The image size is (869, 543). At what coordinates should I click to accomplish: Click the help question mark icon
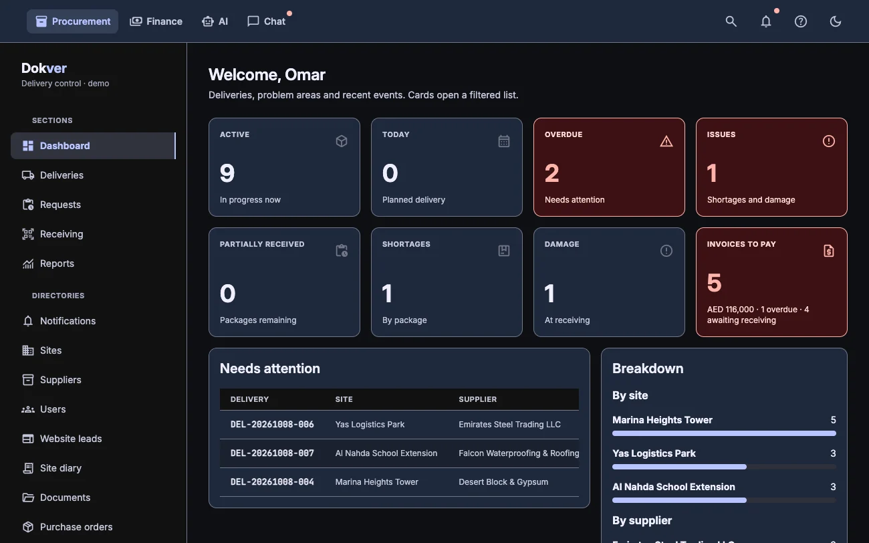click(801, 21)
